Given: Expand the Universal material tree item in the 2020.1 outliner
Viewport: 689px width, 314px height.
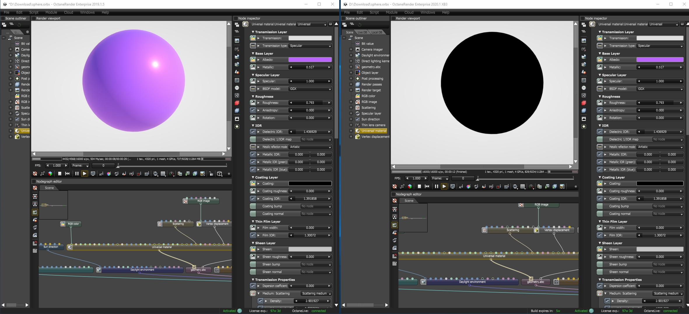Looking at the screenshot, I should (x=351, y=131).
